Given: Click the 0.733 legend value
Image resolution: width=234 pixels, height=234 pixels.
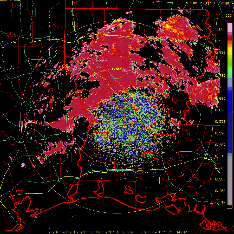Looking at the screenshot, I should [220, 87].
